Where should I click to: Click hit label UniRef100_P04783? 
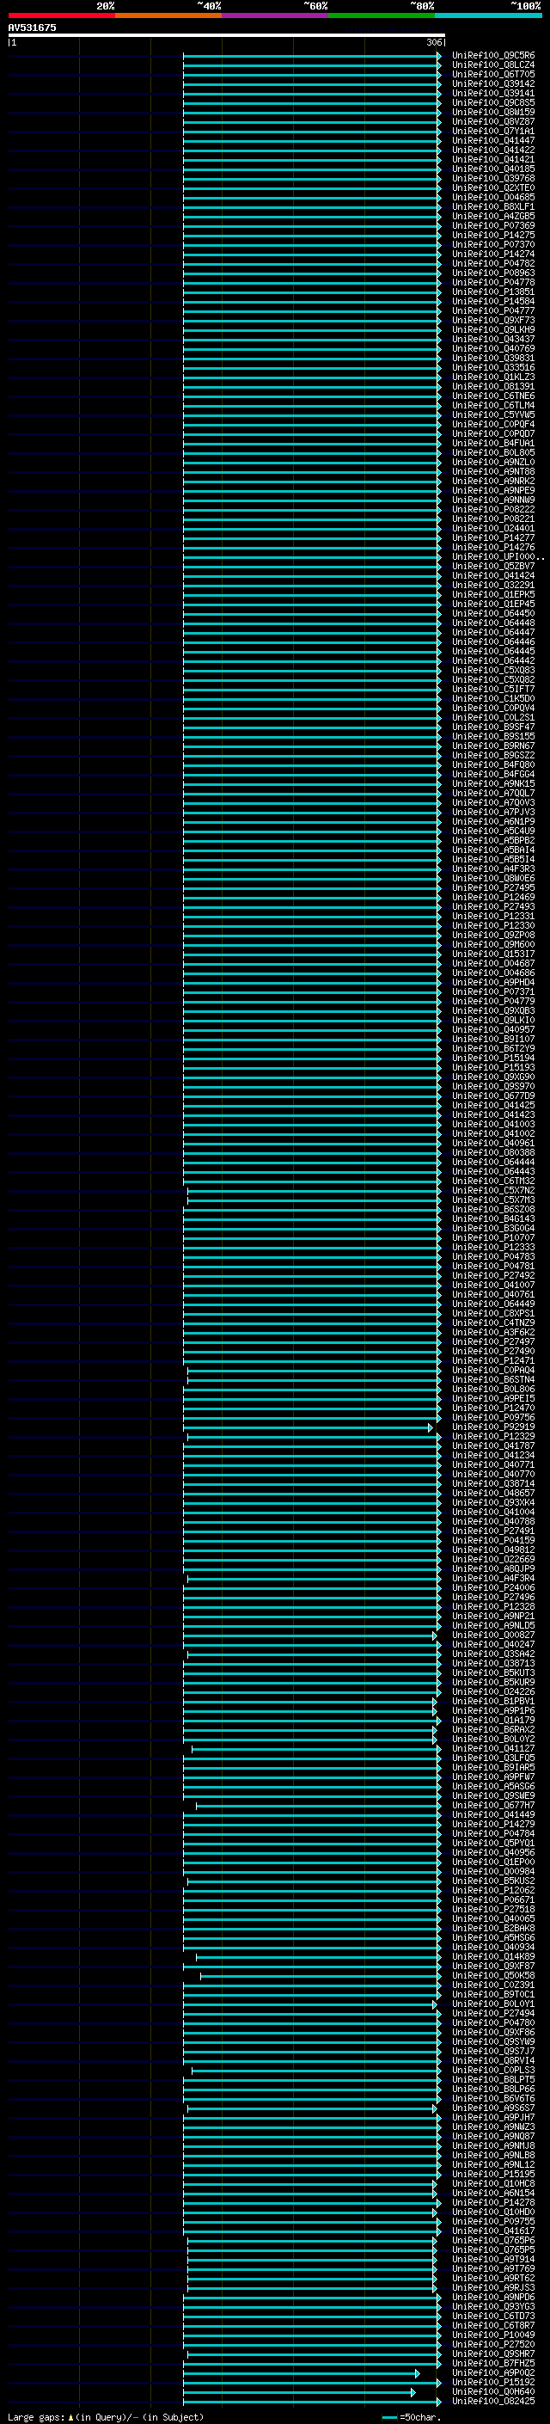(x=493, y=1257)
